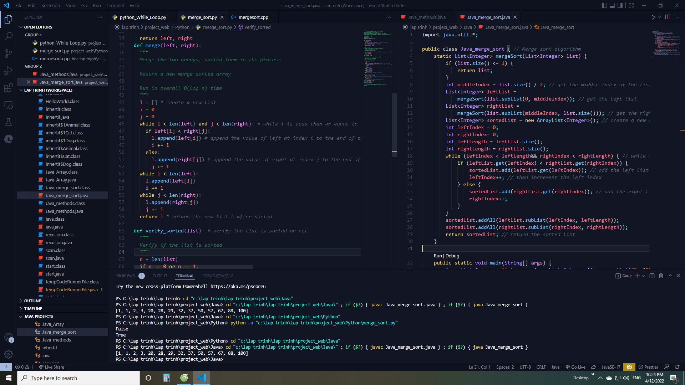Open the Extensions view
685x385 pixels.
click(9, 88)
